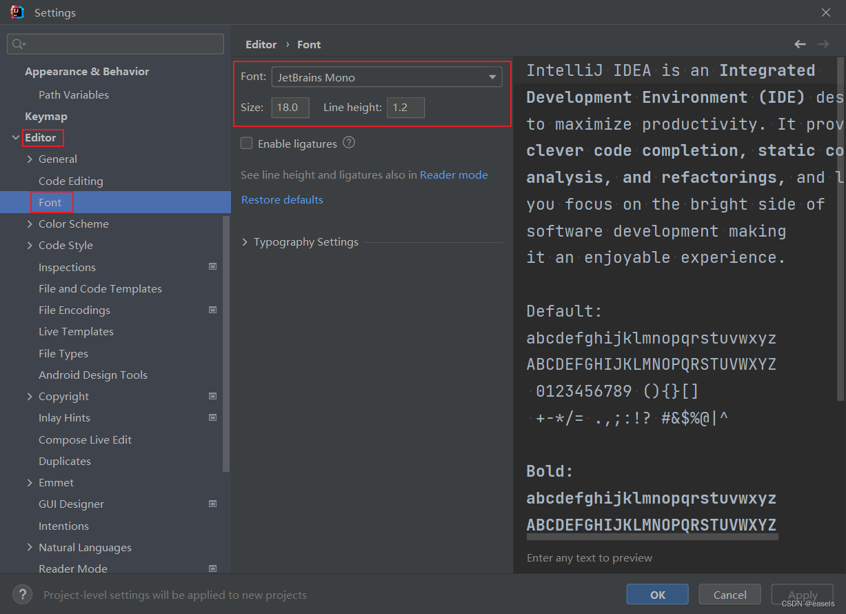The height and width of the screenshot is (614, 846).
Task: Click the project-level marker icon beside Inlay Hints
Action: [213, 417]
